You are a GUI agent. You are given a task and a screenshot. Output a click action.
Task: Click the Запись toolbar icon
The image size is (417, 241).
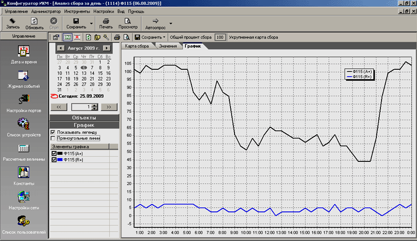click(x=13, y=21)
